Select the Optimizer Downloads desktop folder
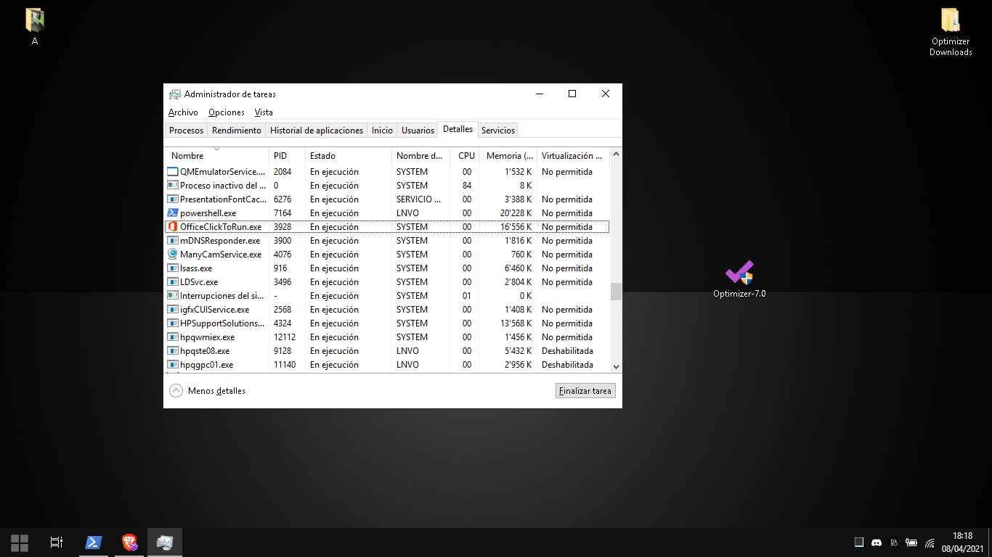992x557 pixels. [951, 32]
